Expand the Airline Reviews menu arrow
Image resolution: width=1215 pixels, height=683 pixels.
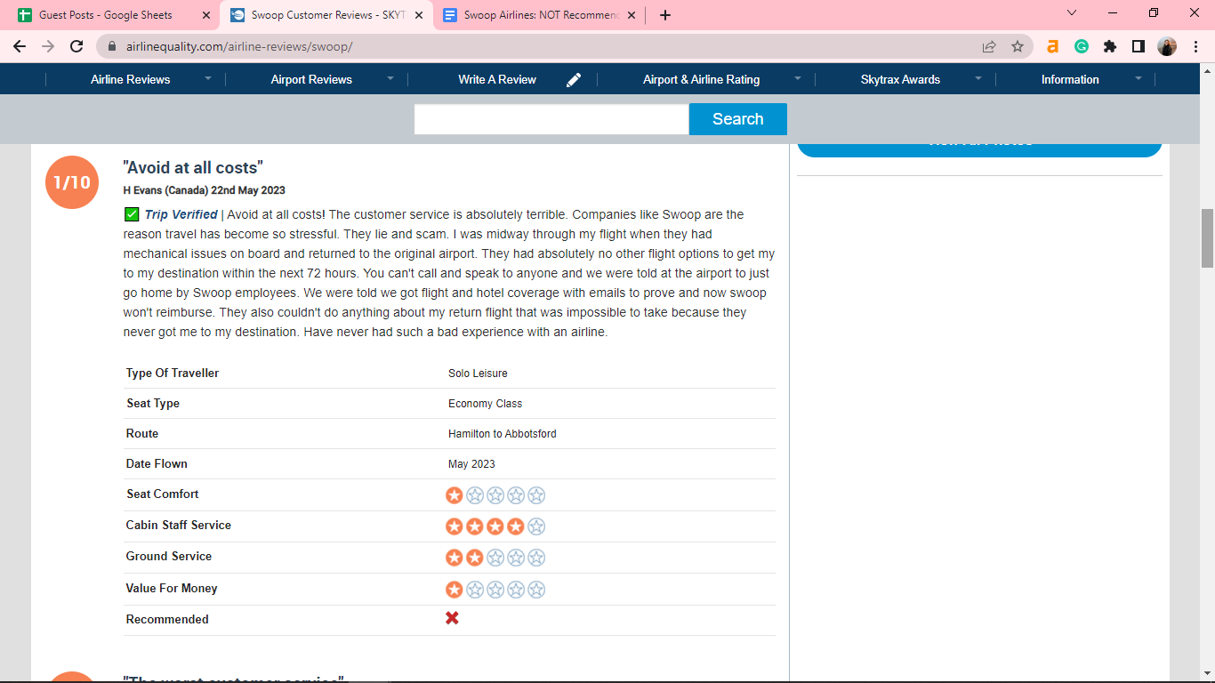[x=208, y=78]
